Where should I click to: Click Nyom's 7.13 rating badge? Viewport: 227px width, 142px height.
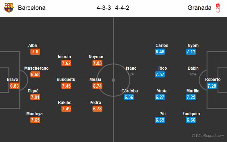[x=191, y=52]
